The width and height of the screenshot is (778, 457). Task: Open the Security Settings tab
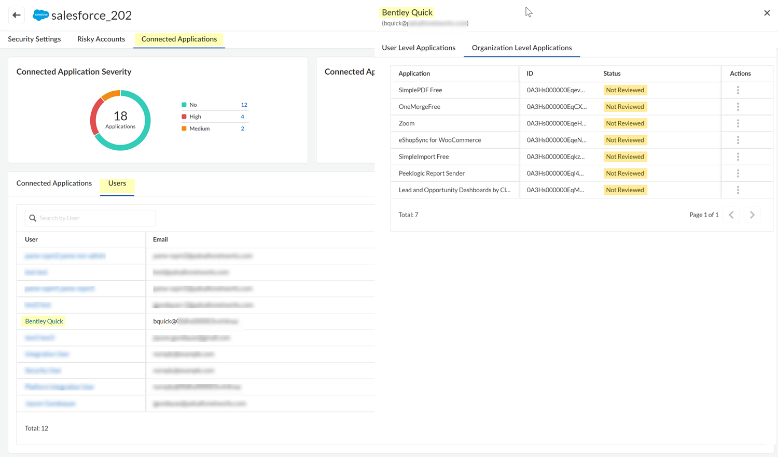34,39
